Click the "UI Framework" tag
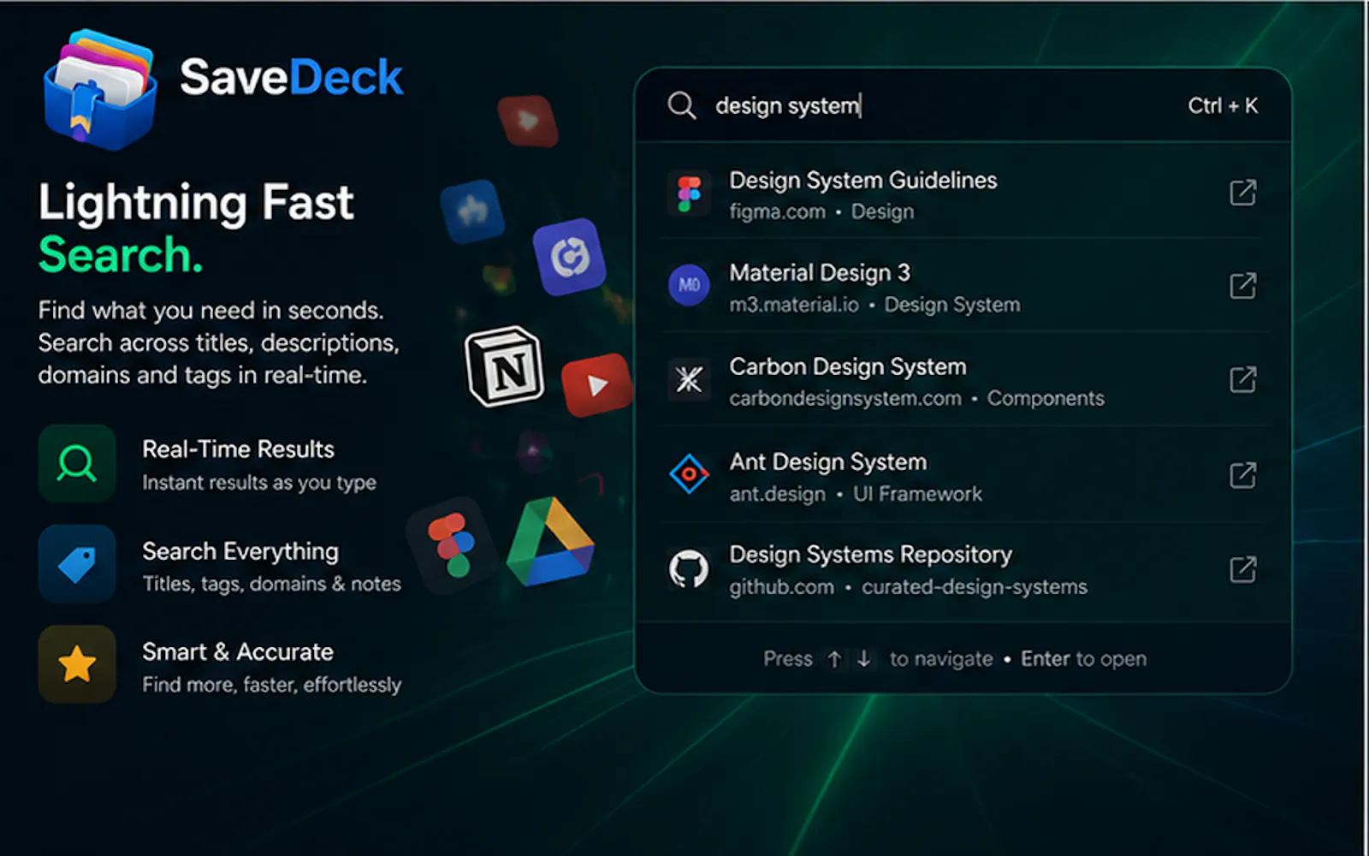 [917, 494]
